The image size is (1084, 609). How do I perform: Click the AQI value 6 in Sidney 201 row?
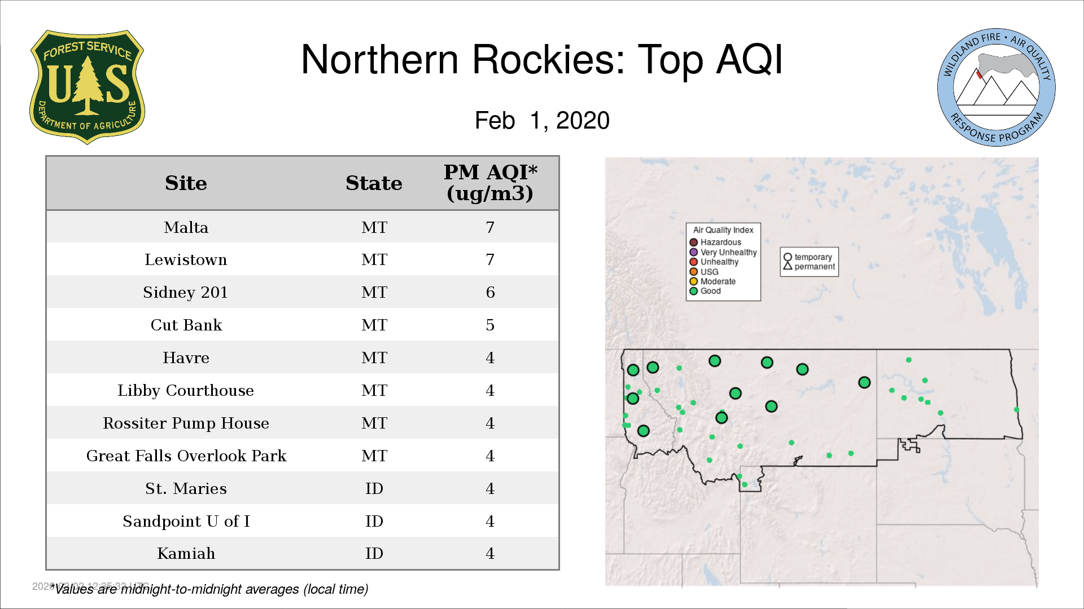(490, 292)
